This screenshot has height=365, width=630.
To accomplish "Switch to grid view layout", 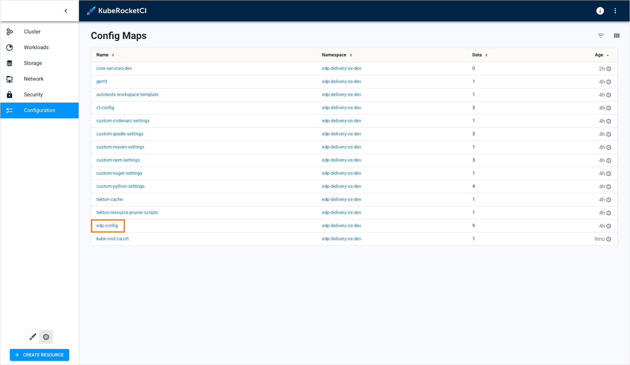I will 617,34.
